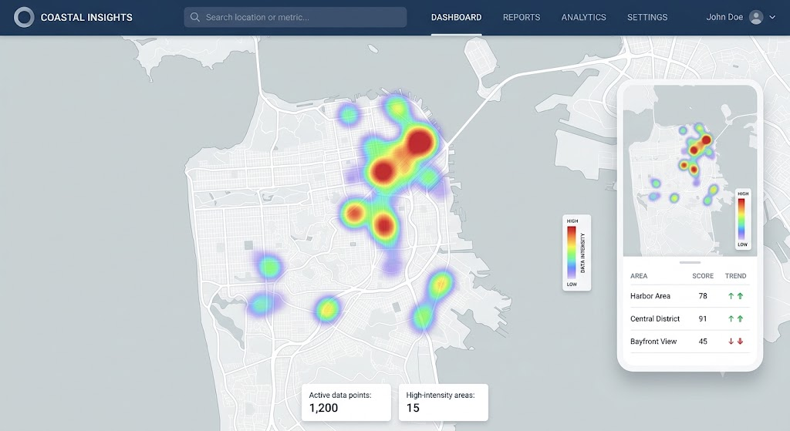
Task: Click Harbor Area green trend arrows
Action: (735, 296)
